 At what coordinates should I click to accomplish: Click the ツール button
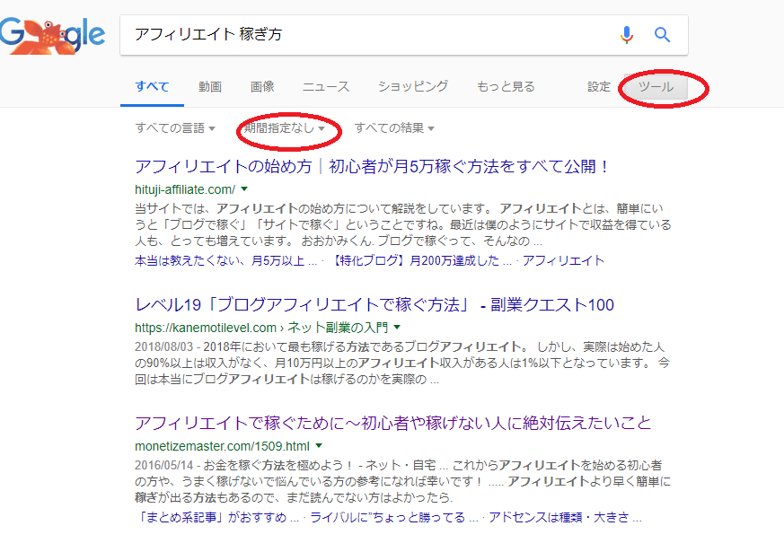pos(656,87)
